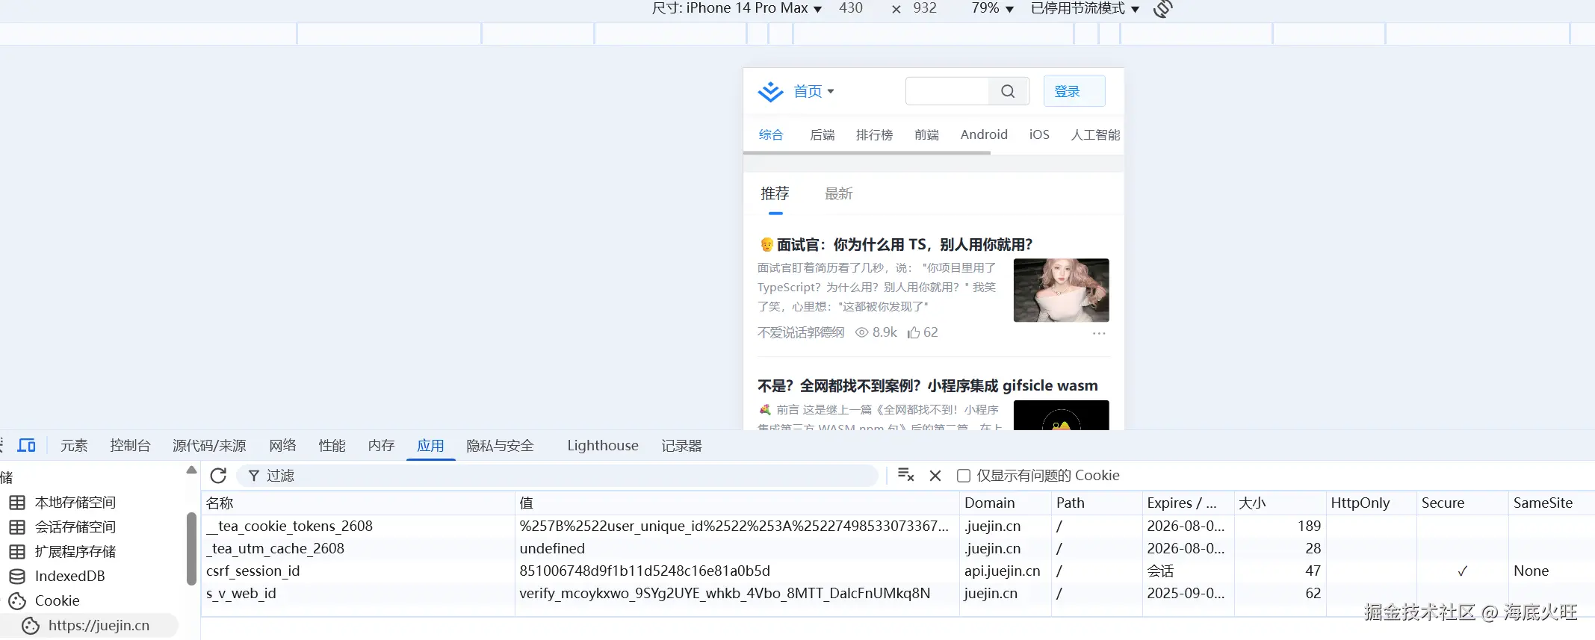This screenshot has height=640, width=1595.
Task: Open the three-dots more menu on first article
Action: [1099, 333]
